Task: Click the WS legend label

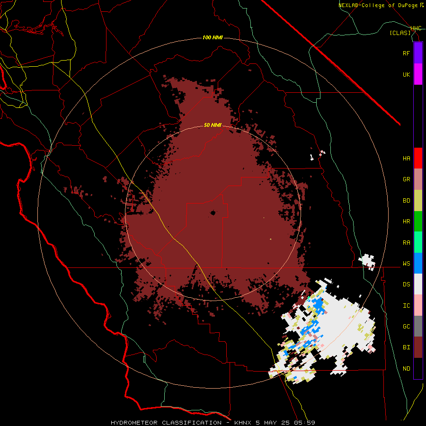Action: coord(406,264)
